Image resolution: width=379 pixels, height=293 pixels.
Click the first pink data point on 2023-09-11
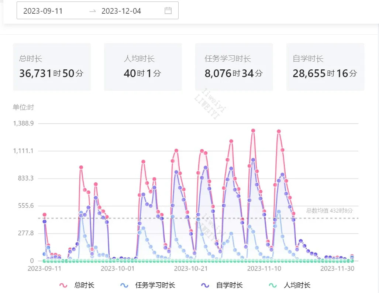pos(45,215)
